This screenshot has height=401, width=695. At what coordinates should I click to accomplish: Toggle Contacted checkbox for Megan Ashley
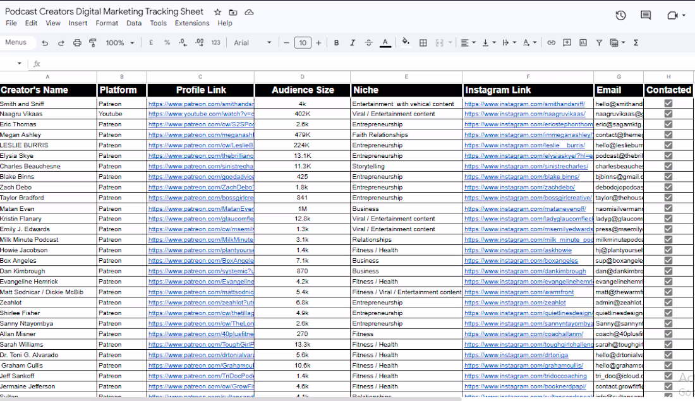668,135
